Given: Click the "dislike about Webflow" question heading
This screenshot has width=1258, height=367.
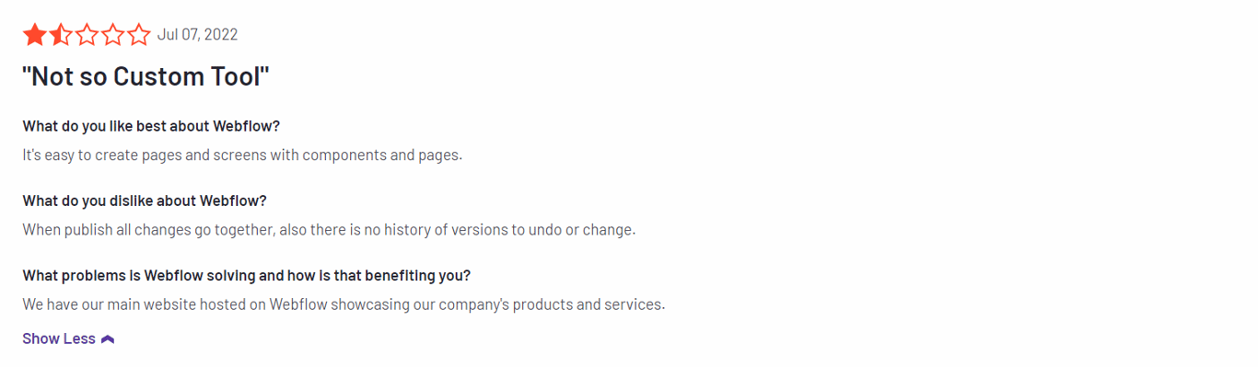Looking at the screenshot, I should pyautogui.click(x=145, y=201).
